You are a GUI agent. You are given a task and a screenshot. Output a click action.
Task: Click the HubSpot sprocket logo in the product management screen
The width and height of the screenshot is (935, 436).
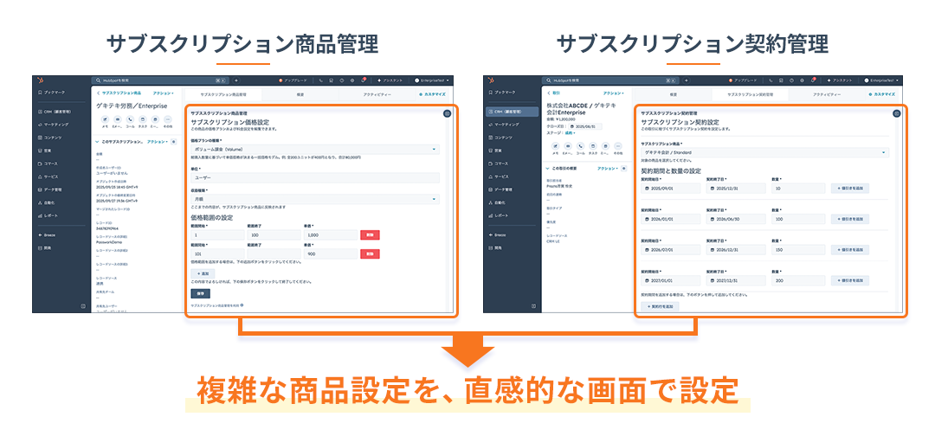[42, 80]
